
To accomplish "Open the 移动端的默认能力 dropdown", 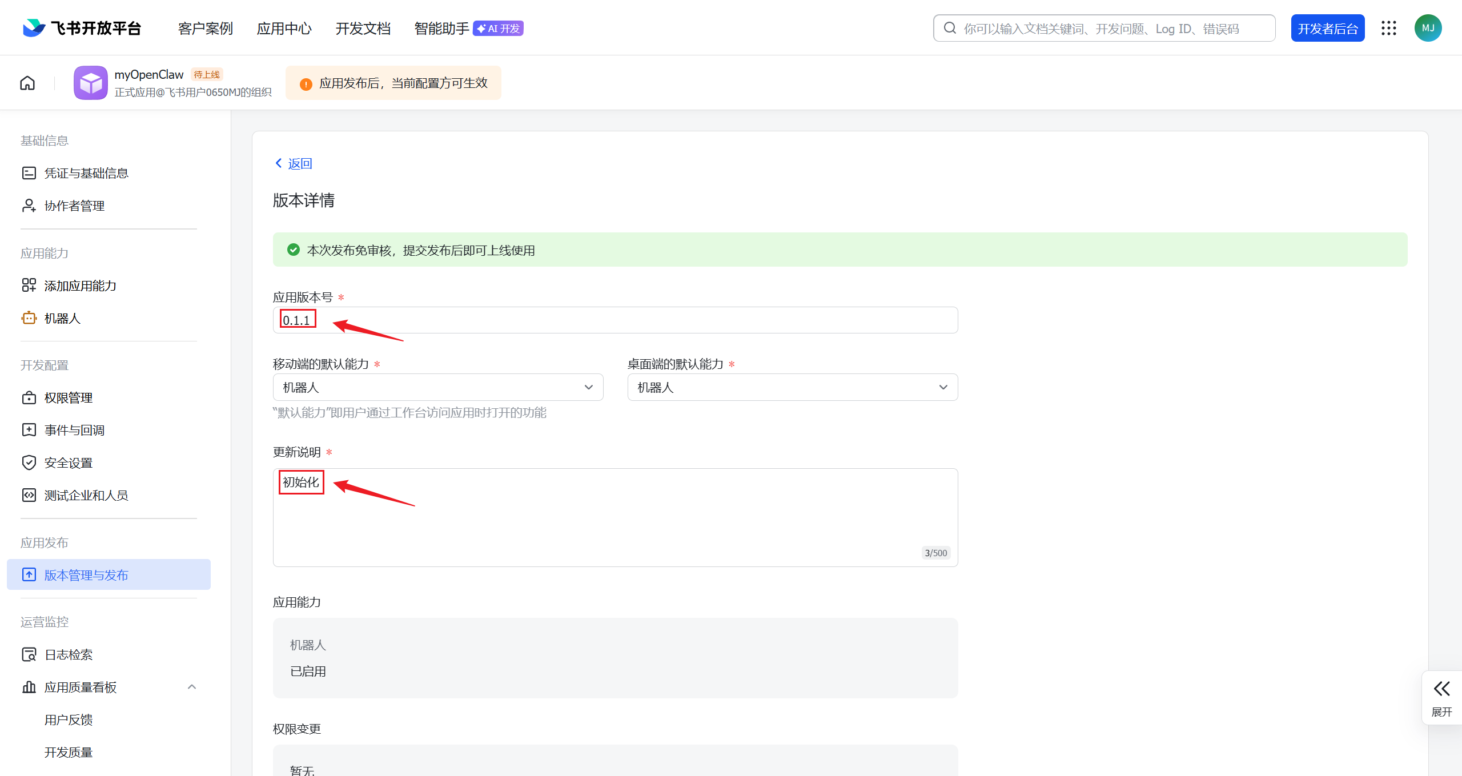I will [438, 387].
